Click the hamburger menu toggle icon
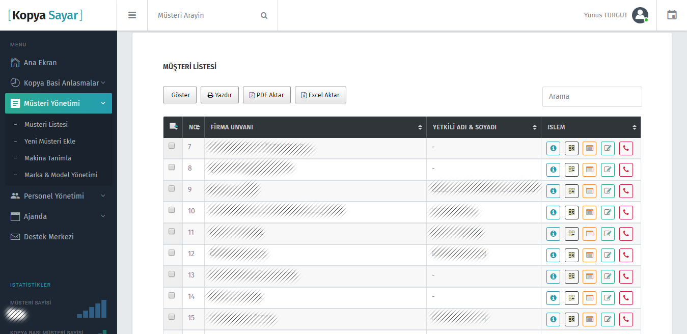Screen dimensions: 687x334 point(132,15)
